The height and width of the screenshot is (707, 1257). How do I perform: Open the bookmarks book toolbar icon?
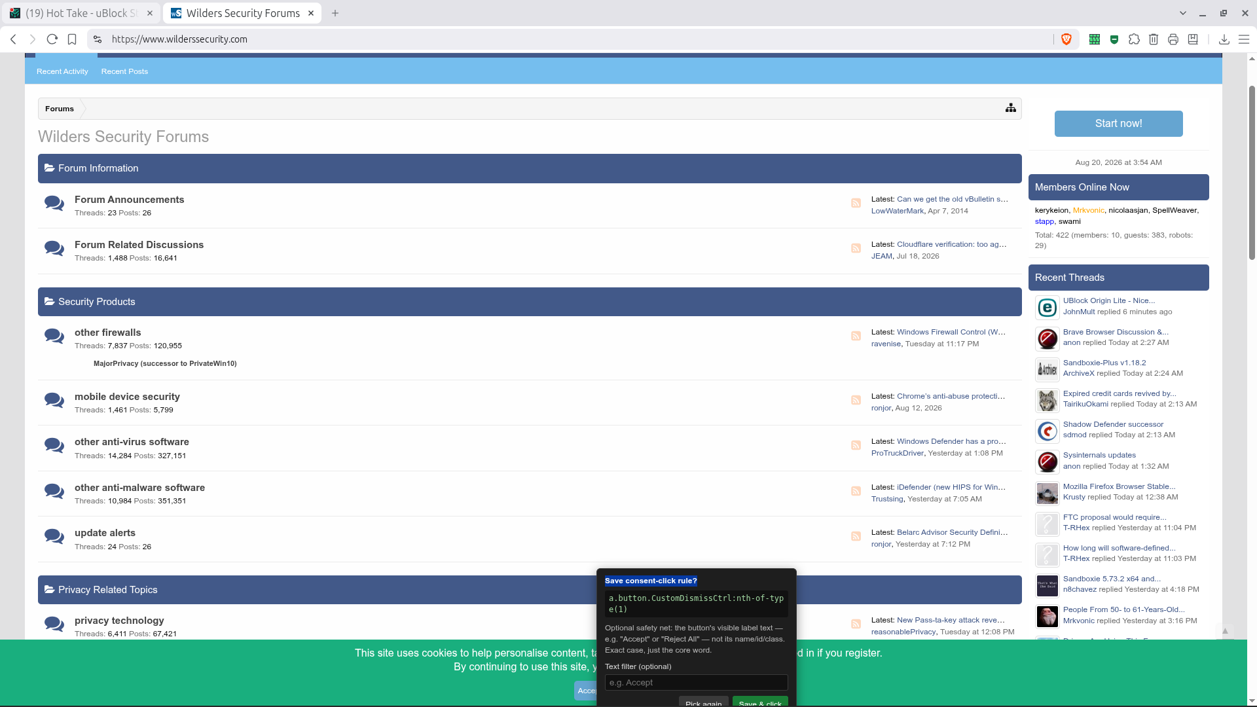1193,39
